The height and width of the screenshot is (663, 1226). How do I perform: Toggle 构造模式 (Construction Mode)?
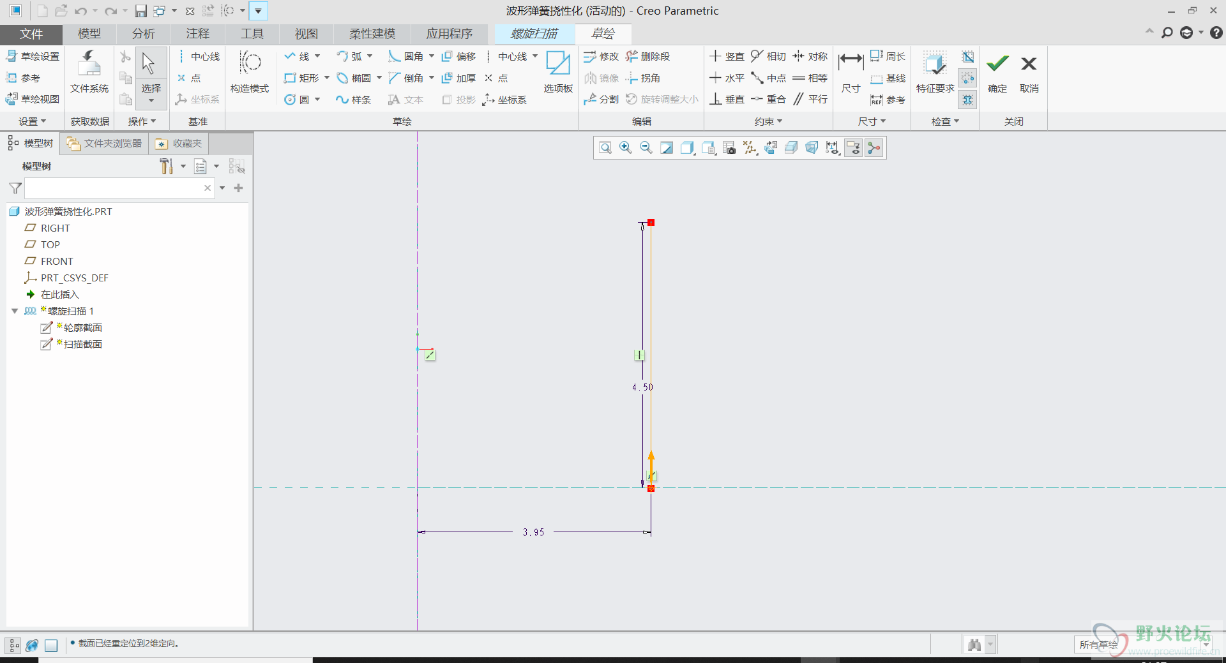tap(250, 71)
